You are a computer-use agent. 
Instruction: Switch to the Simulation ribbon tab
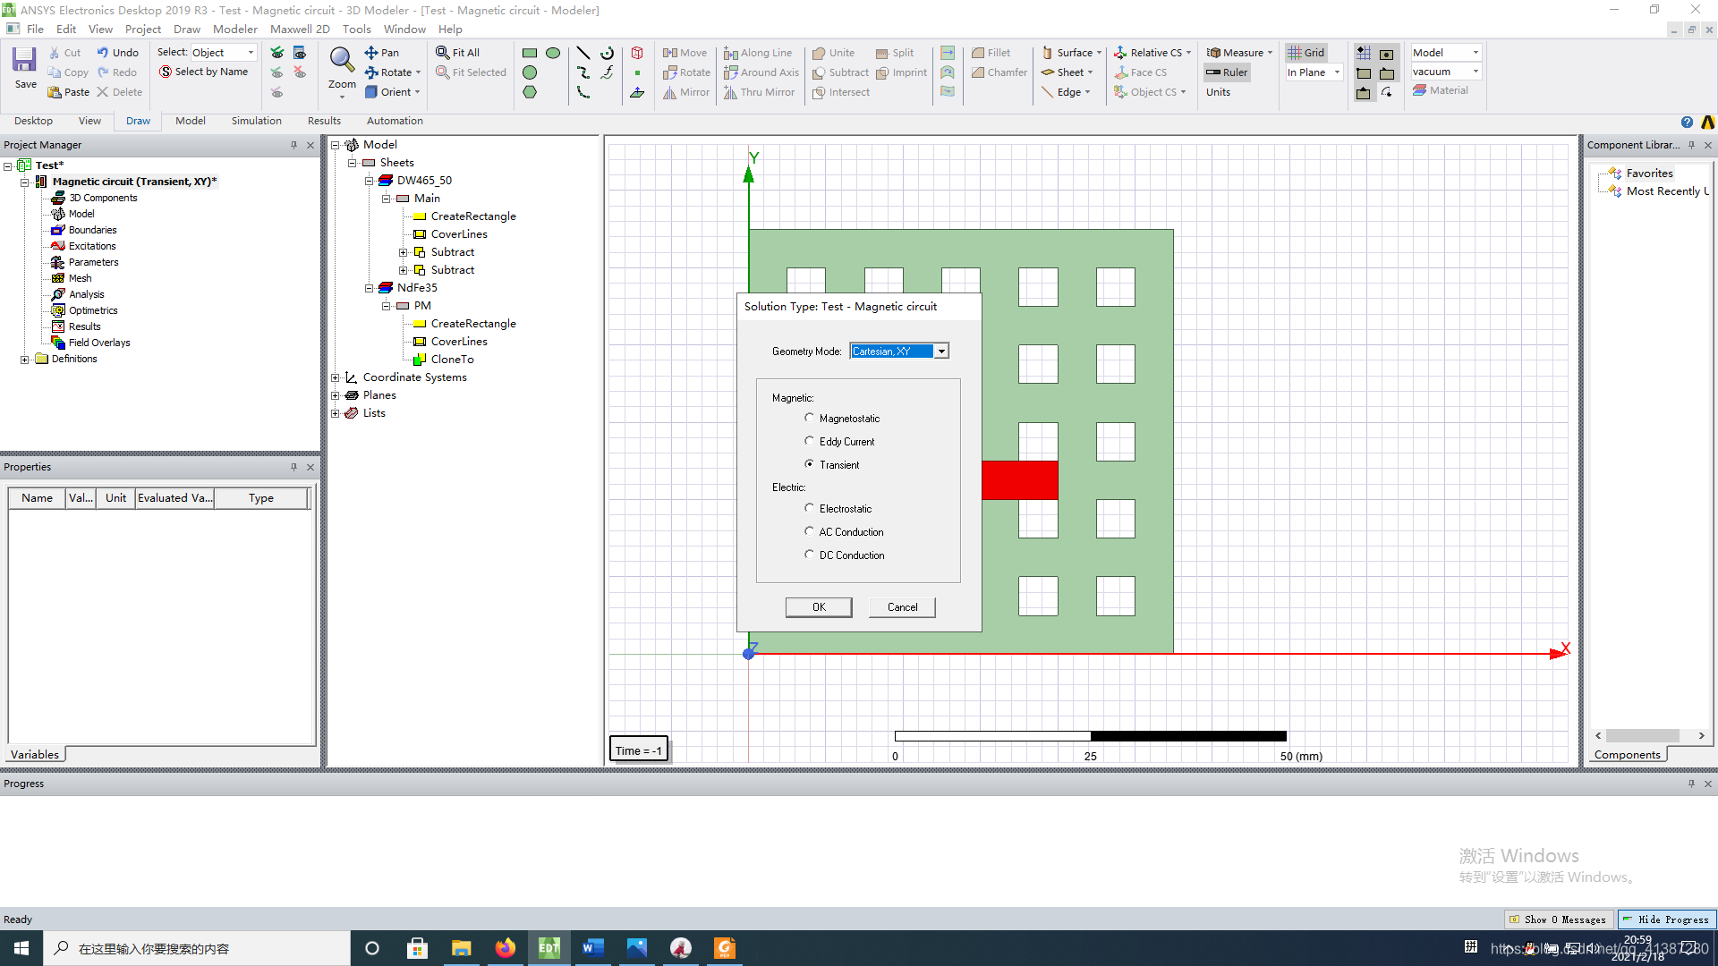tap(256, 121)
